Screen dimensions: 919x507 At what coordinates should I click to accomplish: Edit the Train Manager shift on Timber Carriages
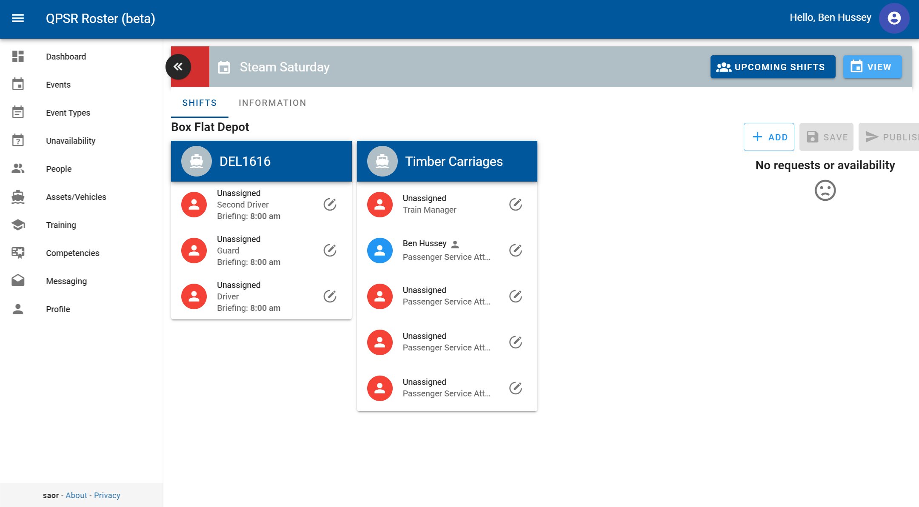(516, 204)
